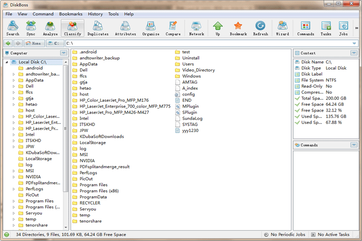This screenshot has height=241, width=362.
Task: Launch the Analyze disk tool
Action: pyautogui.click(x=50, y=28)
